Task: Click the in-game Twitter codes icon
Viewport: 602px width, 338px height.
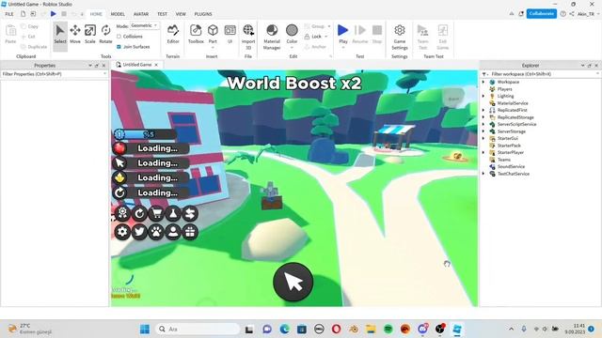Action: pos(139,232)
